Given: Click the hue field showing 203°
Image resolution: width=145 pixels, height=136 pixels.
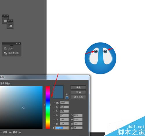Looking at the screenshot, I should pyautogui.click(x=64, y=103).
